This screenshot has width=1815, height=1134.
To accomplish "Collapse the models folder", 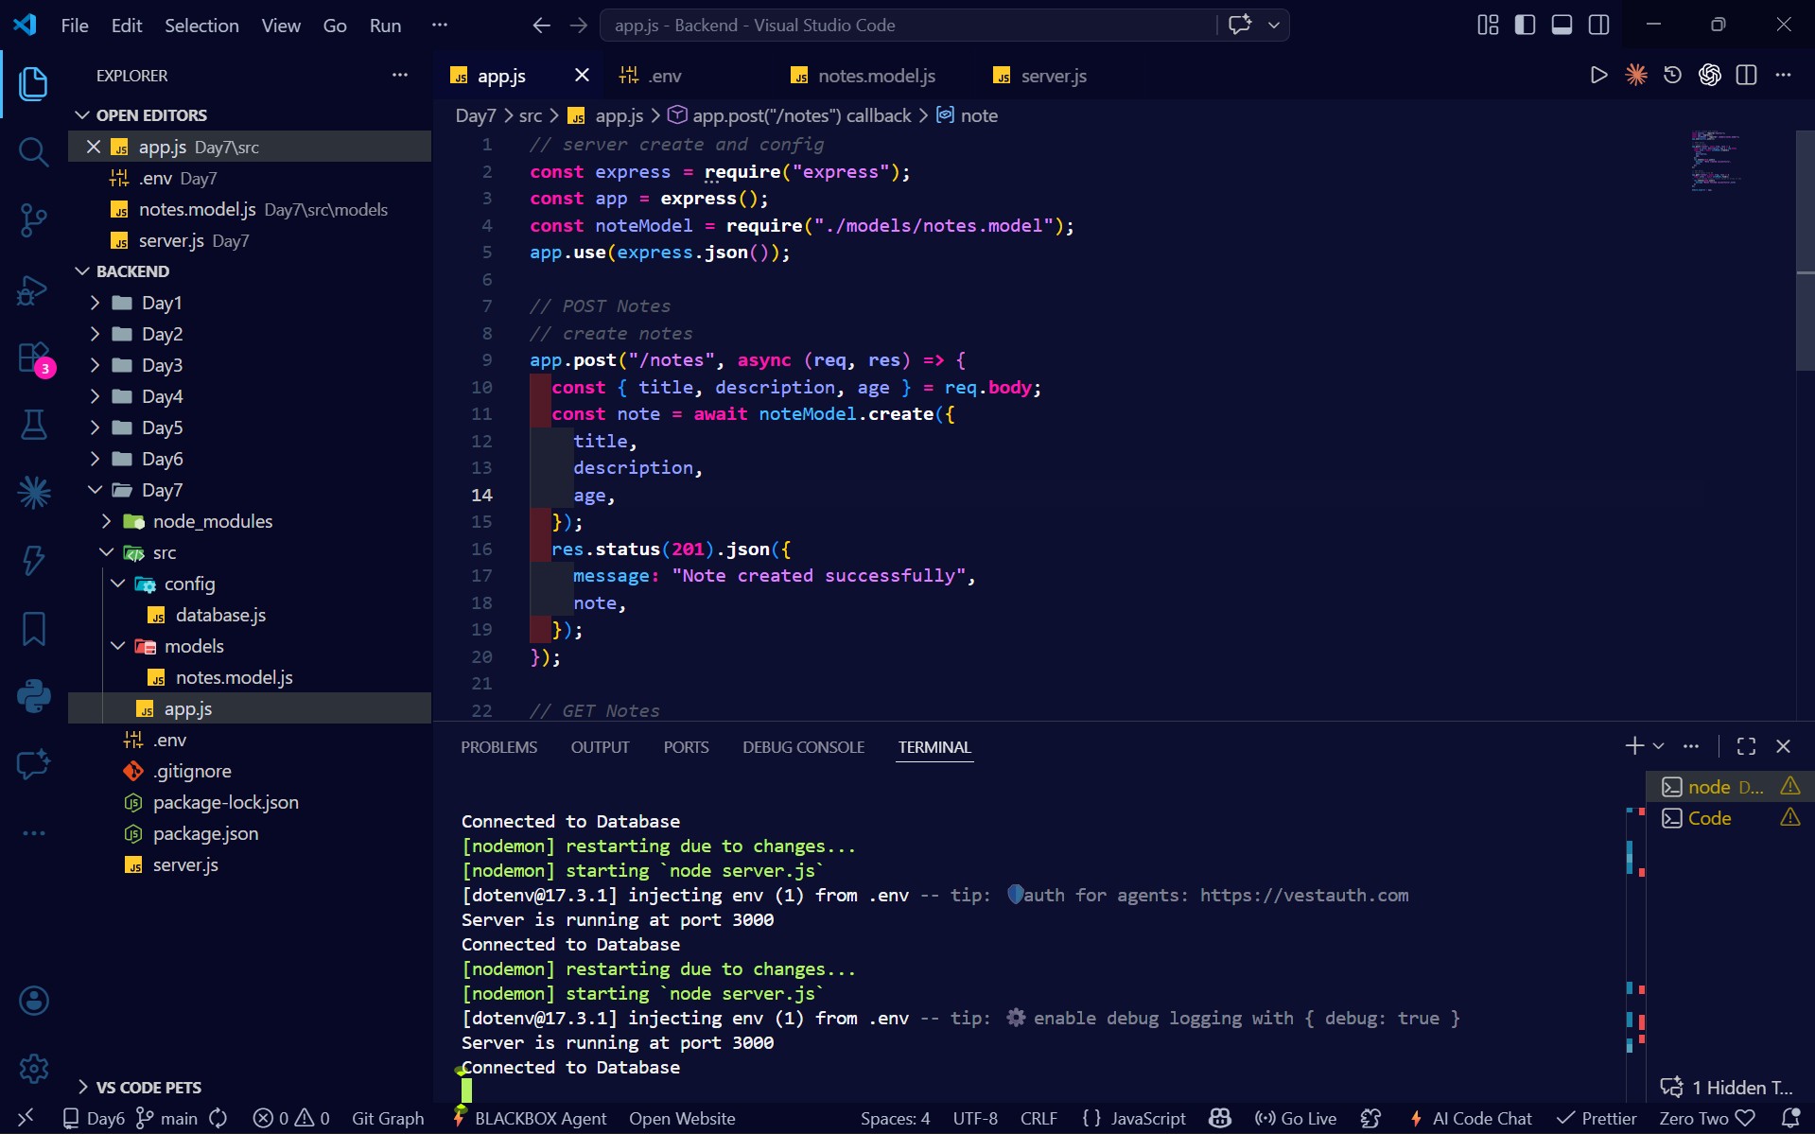I will pyautogui.click(x=194, y=646).
